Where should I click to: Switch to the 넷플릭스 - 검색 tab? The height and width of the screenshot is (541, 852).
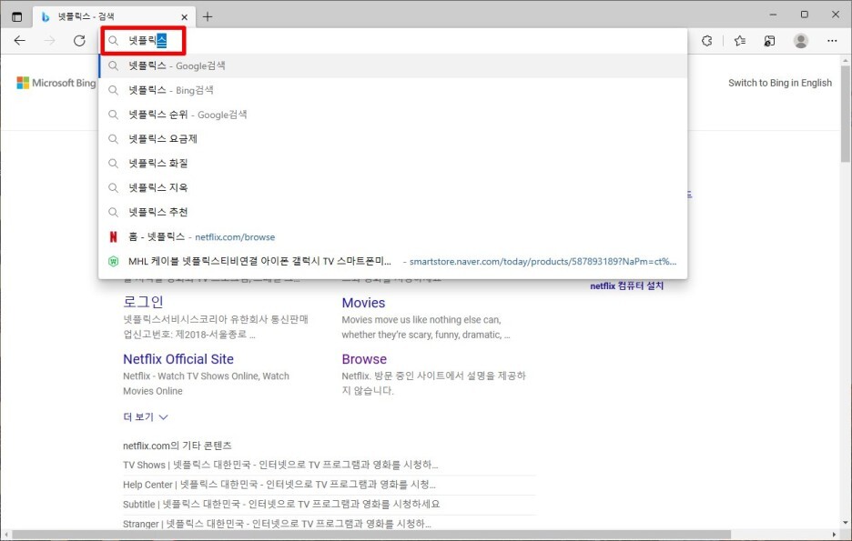[x=114, y=17]
